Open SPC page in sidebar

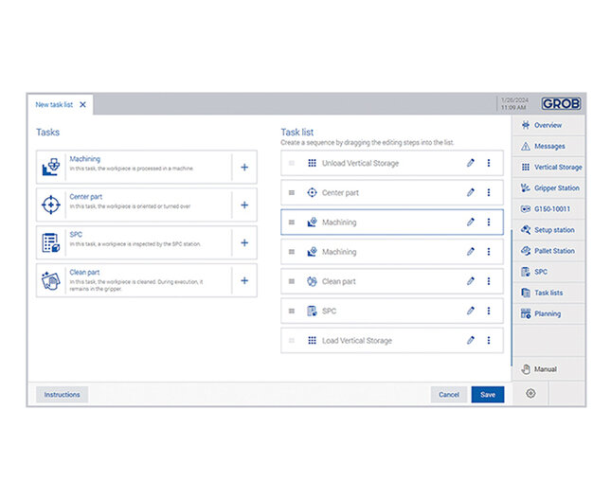[548, 272]
